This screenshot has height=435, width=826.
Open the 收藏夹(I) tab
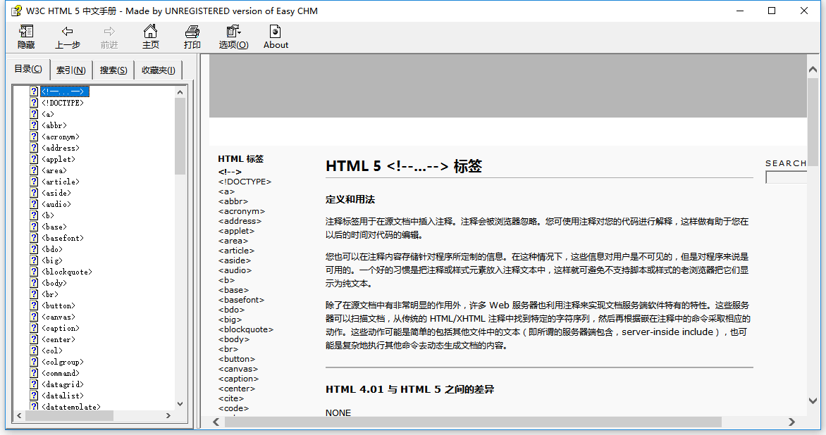158,69
